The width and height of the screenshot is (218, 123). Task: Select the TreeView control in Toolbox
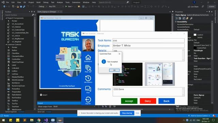[x=15, y=107]
